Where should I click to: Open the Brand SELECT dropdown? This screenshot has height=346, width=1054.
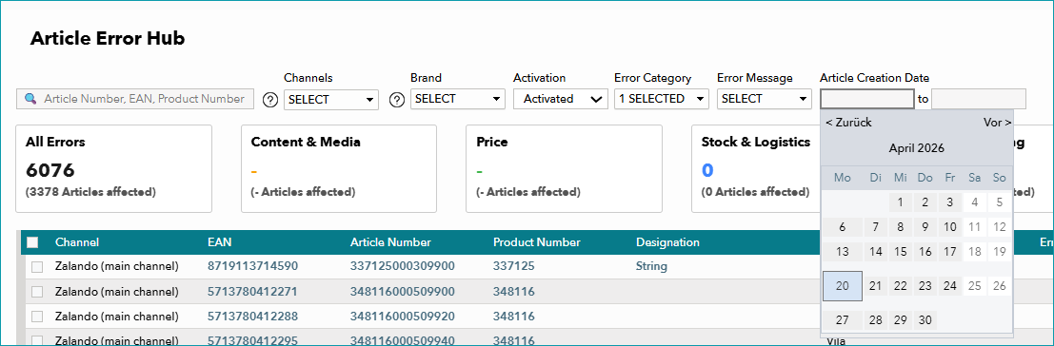[x=458, y=99]
